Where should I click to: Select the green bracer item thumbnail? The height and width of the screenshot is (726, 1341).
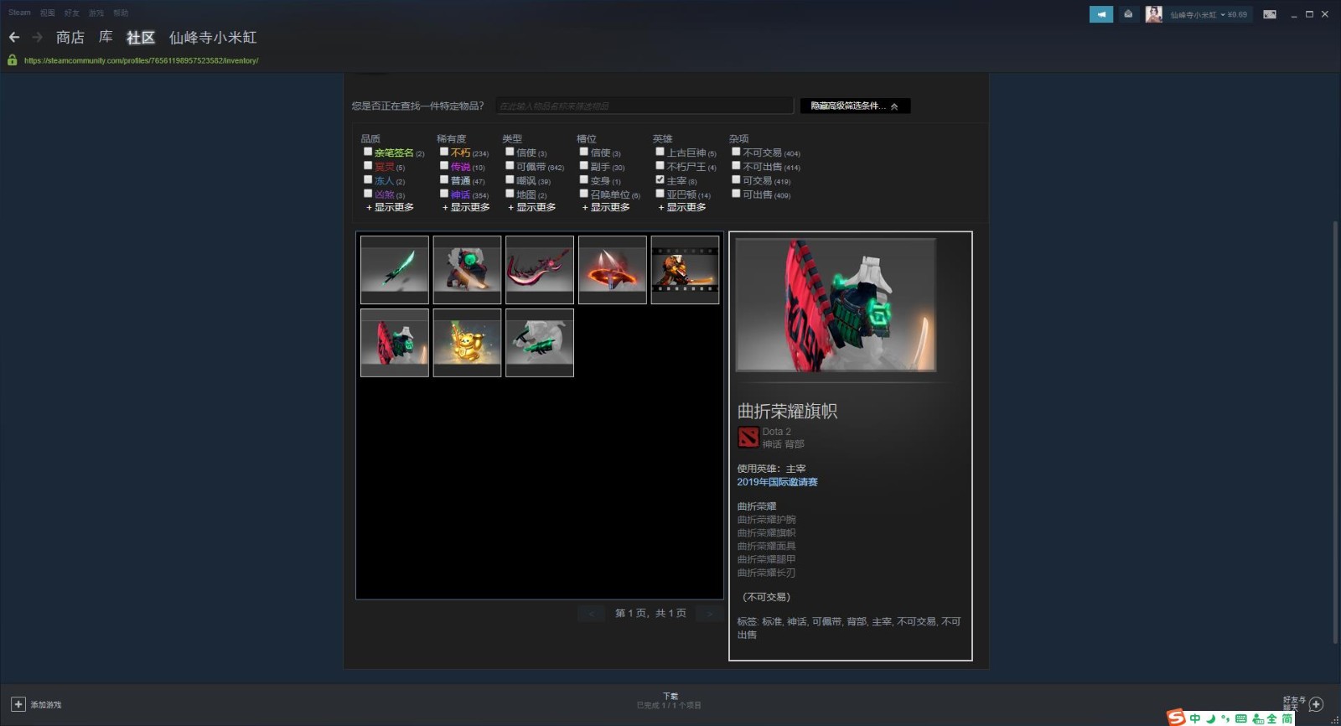point(540,342)
